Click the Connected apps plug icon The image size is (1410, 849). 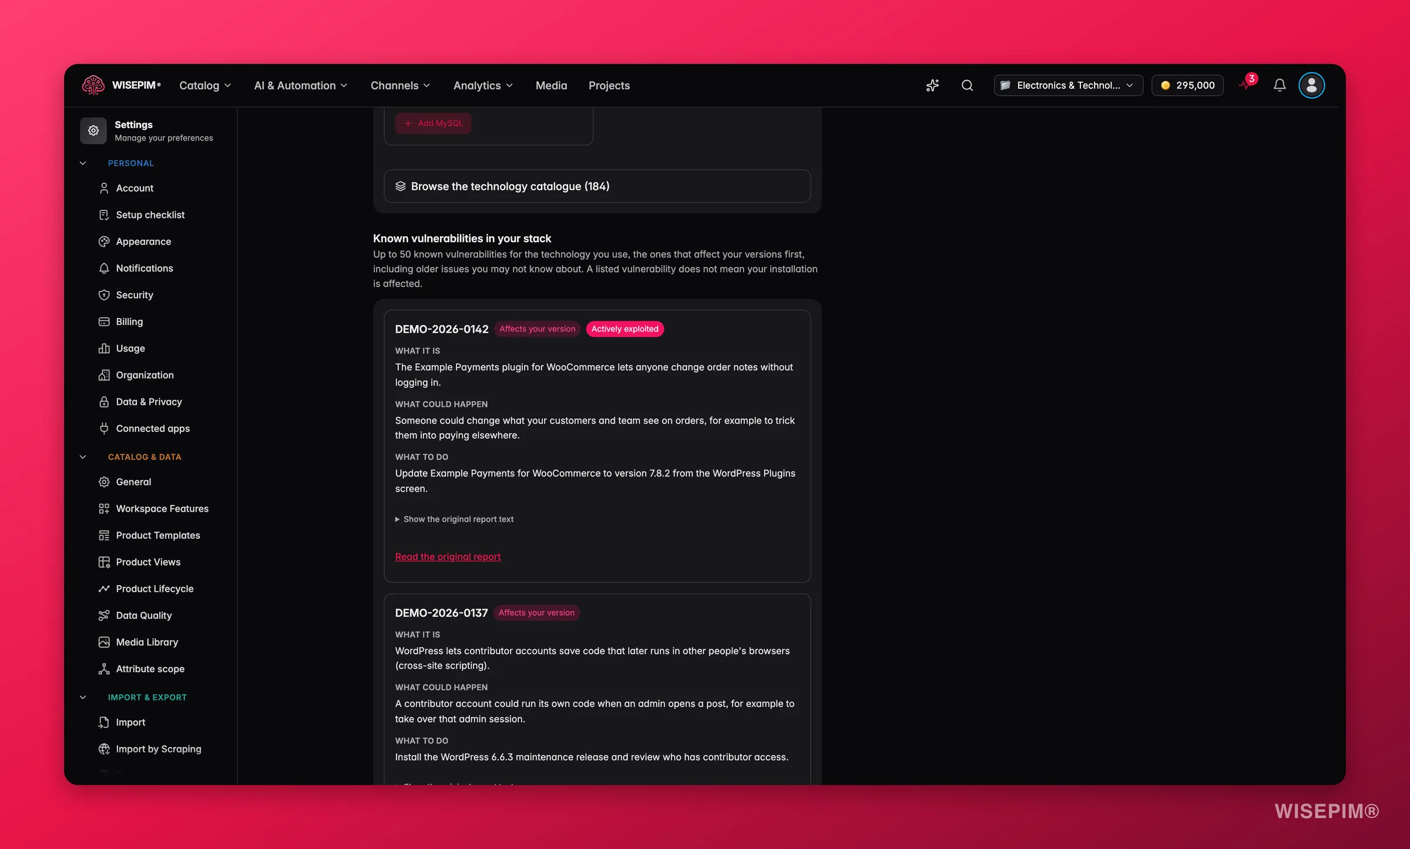pyautogui.click(x=104, y=429)
